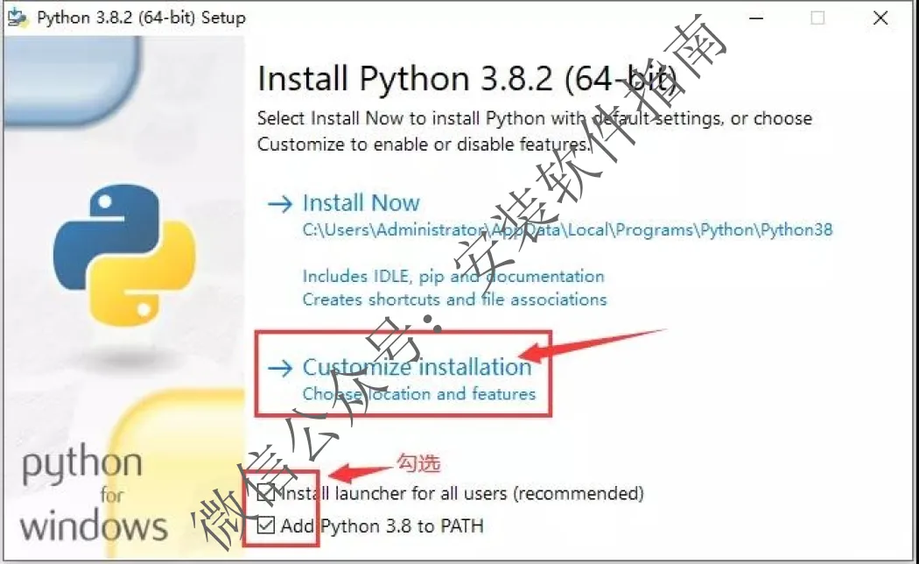Image resolution: width=919 pixels, height=564 pixels.
Task: Click the greyed-out maximize window button
Action: click(x=817, y=18)
